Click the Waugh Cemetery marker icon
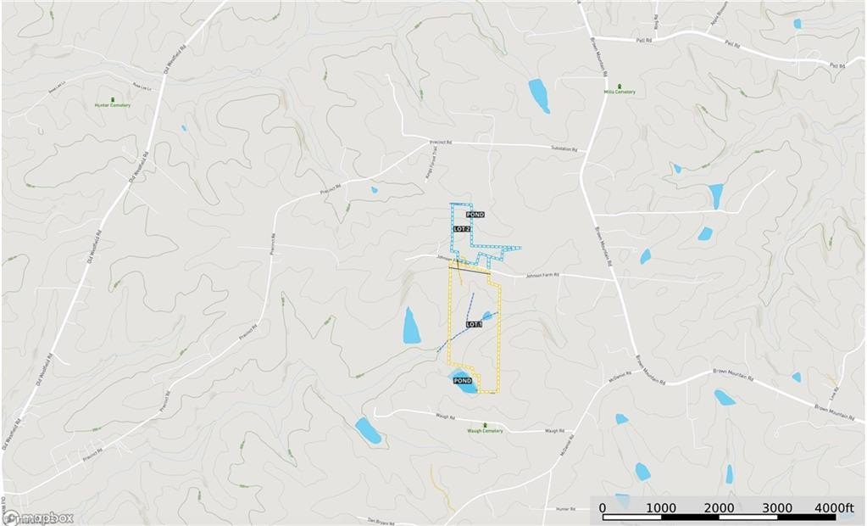Screen dimensions: 867x526 485,425
